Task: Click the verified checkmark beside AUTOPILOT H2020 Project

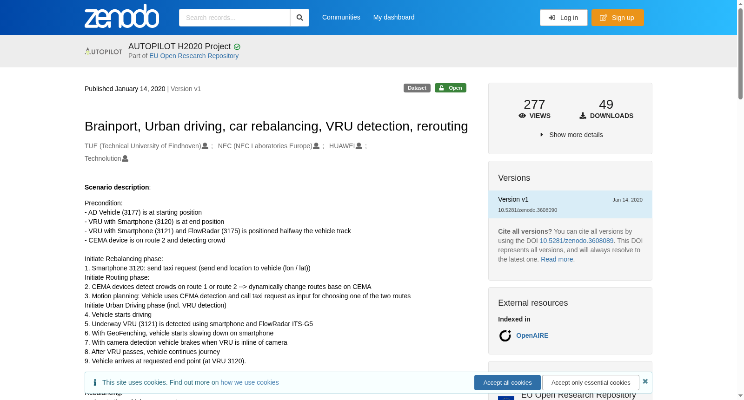Action: pyautogui.click(x=237, y=47)
